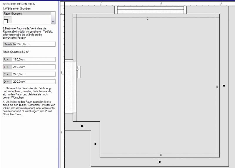Viewport: 235px width, 168px height.
Task: Edit the dimension C field with 245,0 cm
Action: [x=33, y=74]
